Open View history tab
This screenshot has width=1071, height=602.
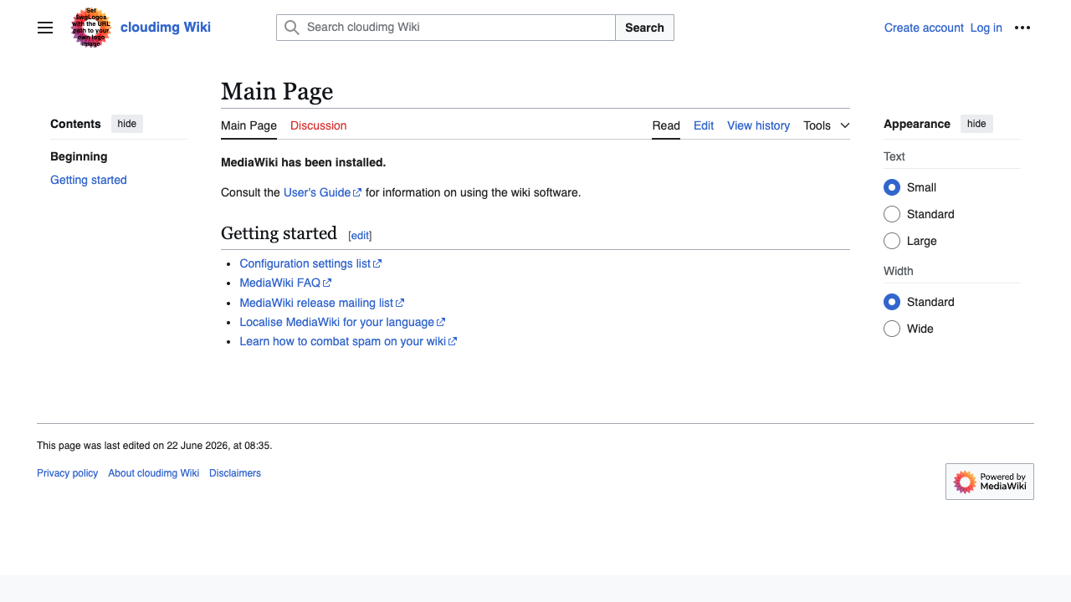point(758,125)
